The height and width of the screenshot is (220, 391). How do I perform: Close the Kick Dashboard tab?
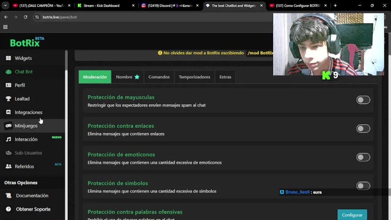point(133,5)
